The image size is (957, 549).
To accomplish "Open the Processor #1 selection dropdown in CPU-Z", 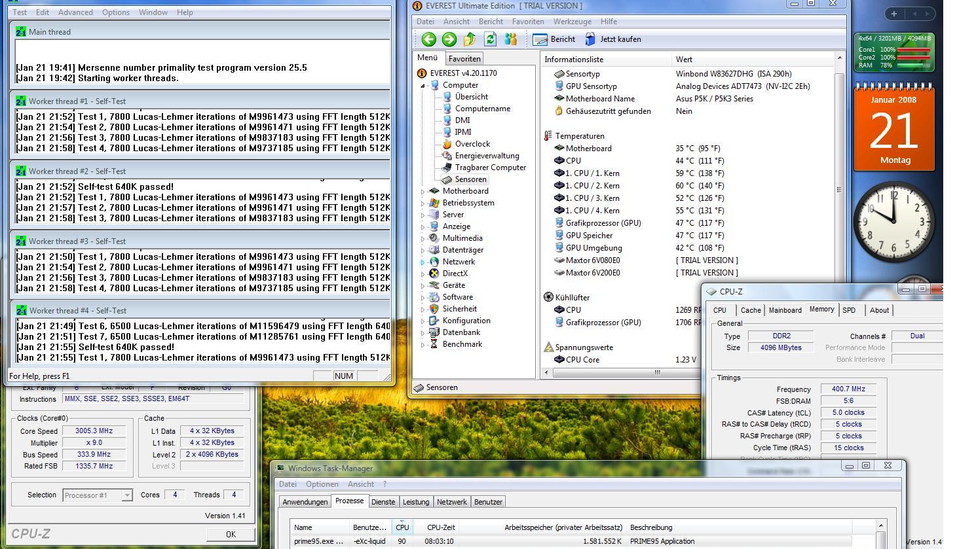I will [98, 495].
